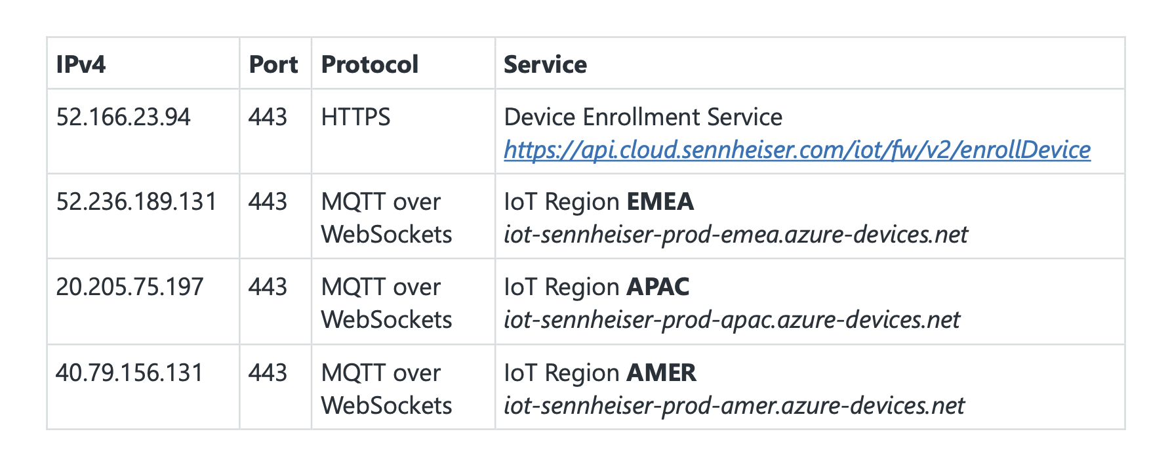Click the HTTPS protocol cell
Screen dimensions: 1170x463
click(355, 117)
